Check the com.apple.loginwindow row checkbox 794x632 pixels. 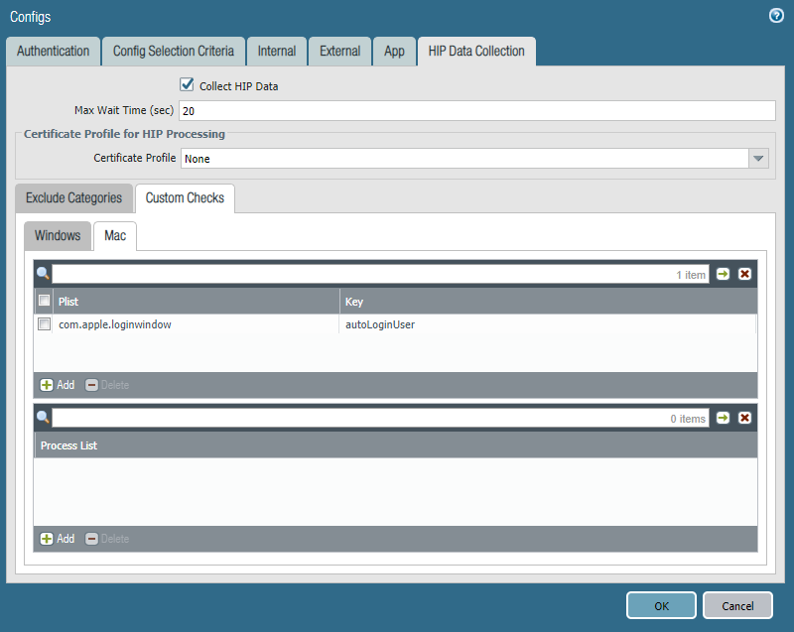[44, 324]
